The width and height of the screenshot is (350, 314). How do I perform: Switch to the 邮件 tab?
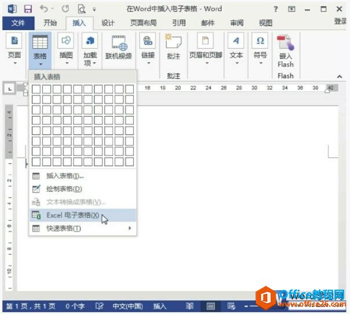pyautogui.click(x=208, y=23)
